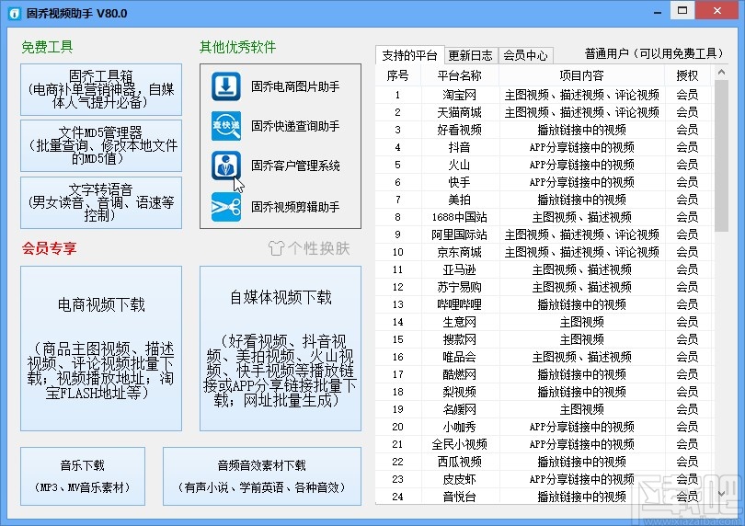
Task: Click the 授权 column header
Action: 687,75
